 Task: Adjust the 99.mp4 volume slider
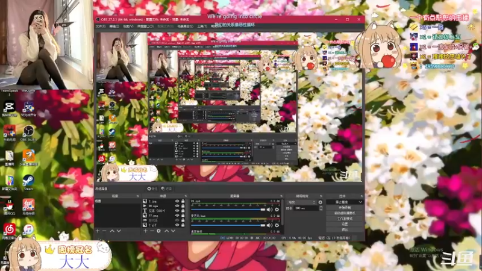[x=228, y=210]
